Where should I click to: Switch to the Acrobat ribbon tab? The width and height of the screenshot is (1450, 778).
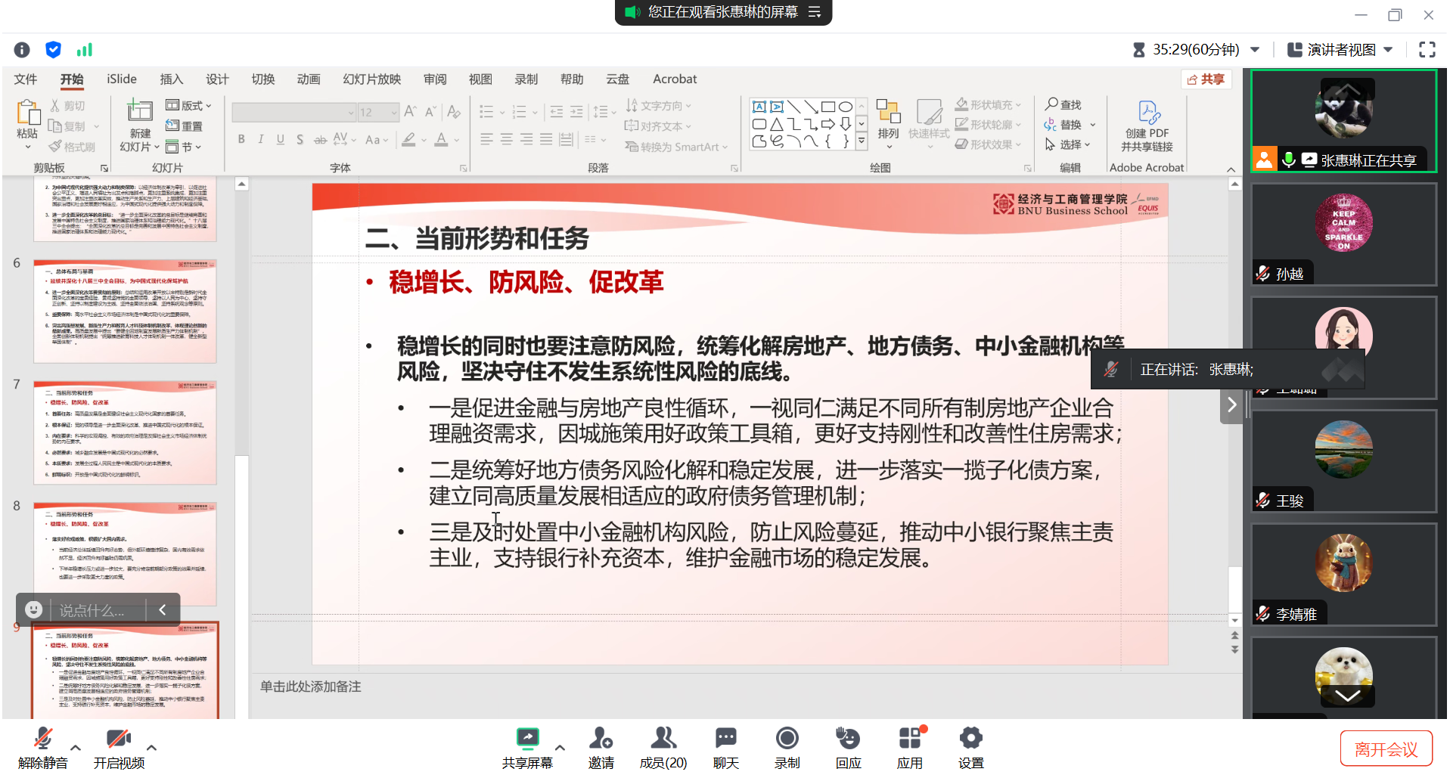click(672, 79)
